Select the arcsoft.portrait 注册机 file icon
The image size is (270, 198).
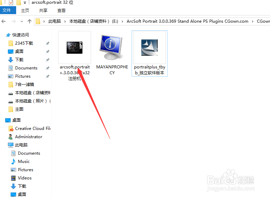point(75,47)
